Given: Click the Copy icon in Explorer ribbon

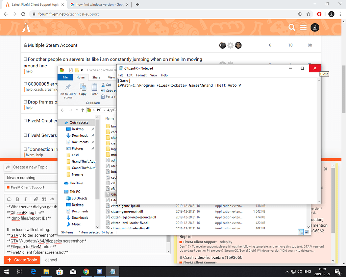Looking at the screenshot, I should pos(83,87).
